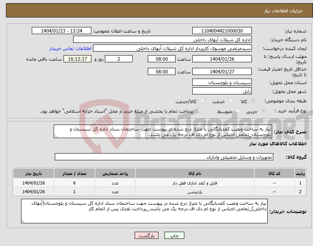Click delivery province field سیستان و بلوچستان

pos(222,83)
